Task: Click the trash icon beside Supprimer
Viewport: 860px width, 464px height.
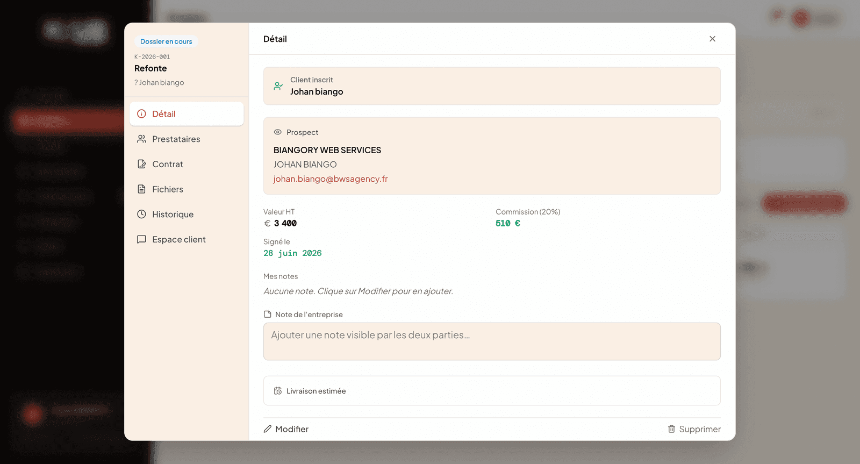Action: 671,429
